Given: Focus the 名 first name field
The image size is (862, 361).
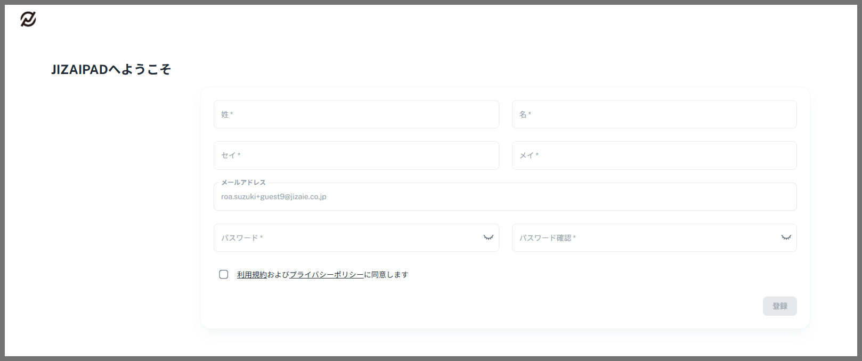Looking at the screenshot, I should point(654,114).
